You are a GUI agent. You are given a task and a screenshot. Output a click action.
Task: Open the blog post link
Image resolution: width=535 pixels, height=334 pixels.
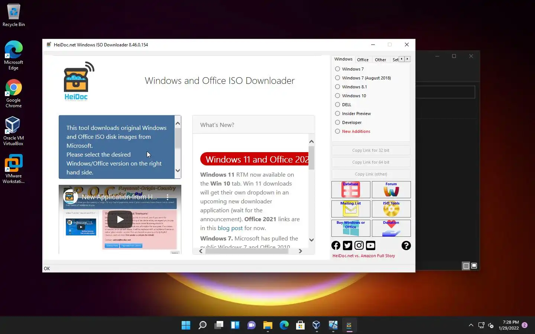[230, 228]
